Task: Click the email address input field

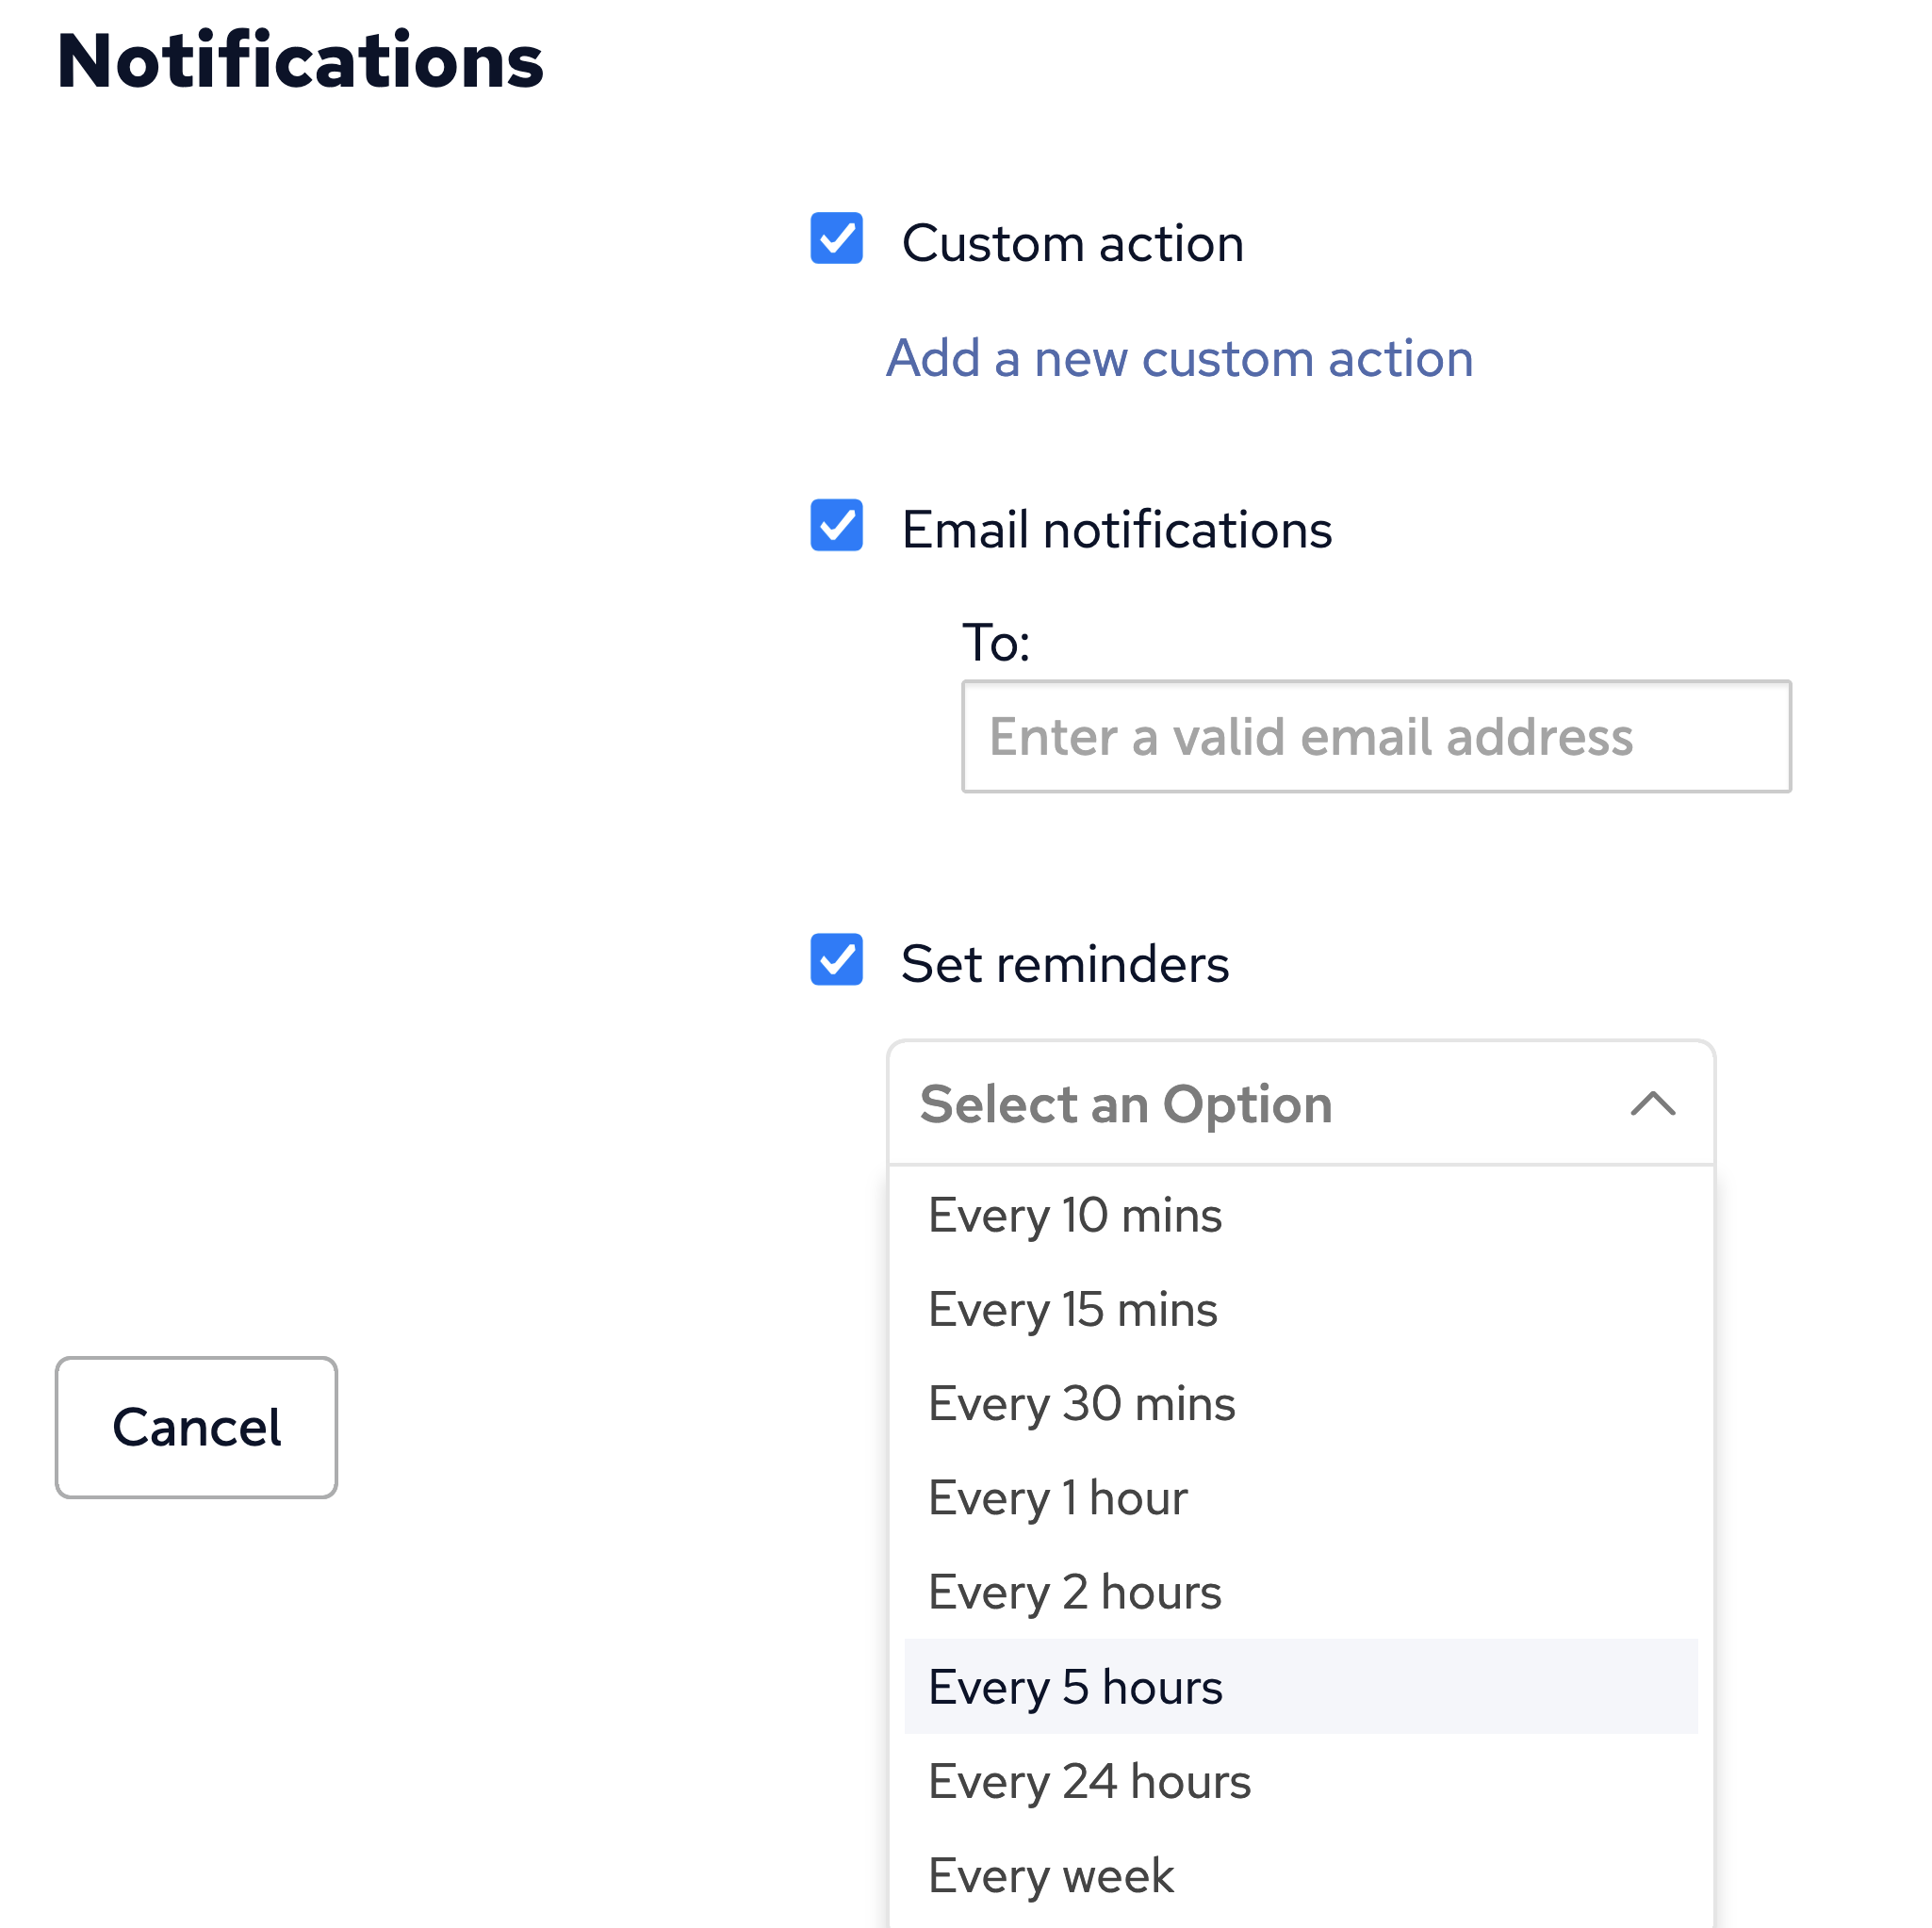Action: [x=1376, y=737]
